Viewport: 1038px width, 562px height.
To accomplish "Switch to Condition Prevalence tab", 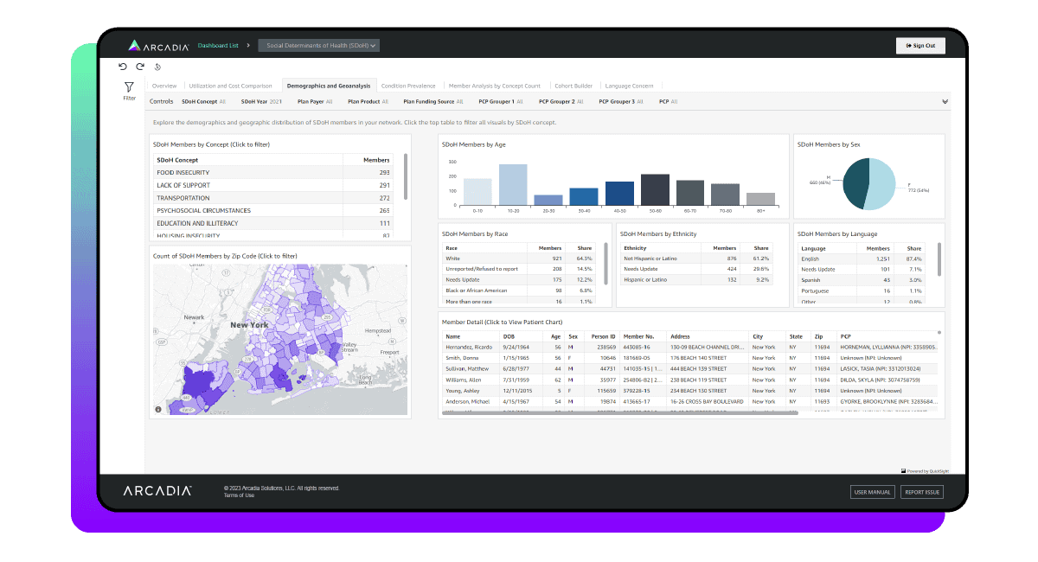I will coord(408,86).
